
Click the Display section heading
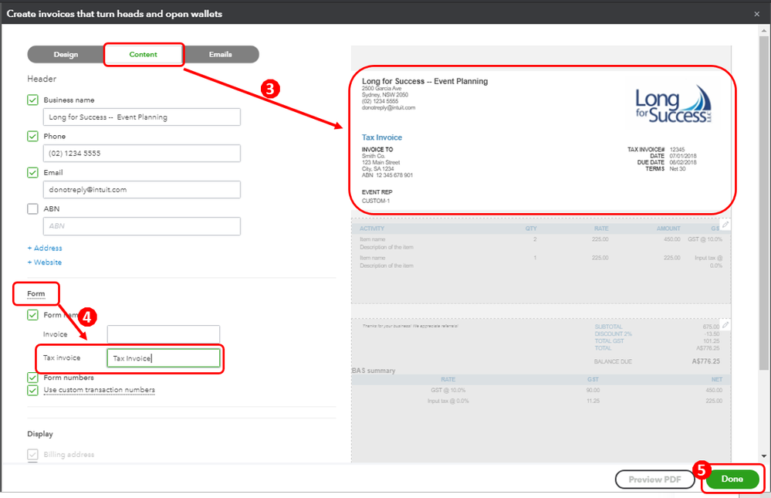point(40,434)
